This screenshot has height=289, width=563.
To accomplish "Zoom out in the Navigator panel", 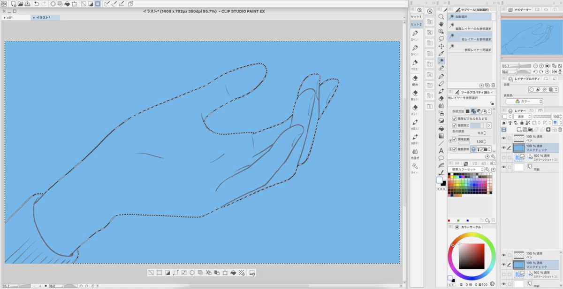I will (535, 66).
